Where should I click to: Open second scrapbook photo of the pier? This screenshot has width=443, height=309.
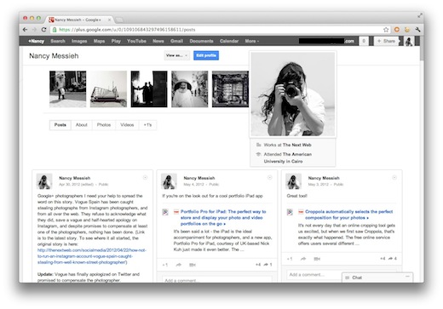(108, 89)
